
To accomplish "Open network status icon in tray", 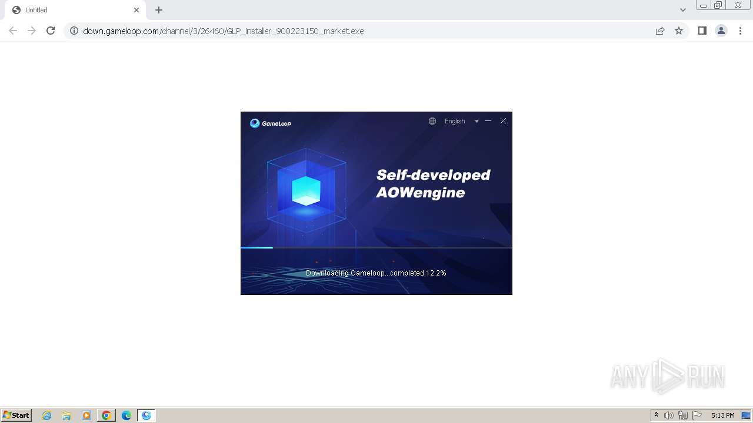I will (x=683, y=415).
